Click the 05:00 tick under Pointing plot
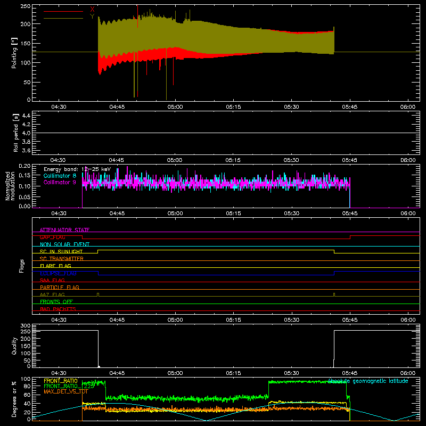 point(175,107)
